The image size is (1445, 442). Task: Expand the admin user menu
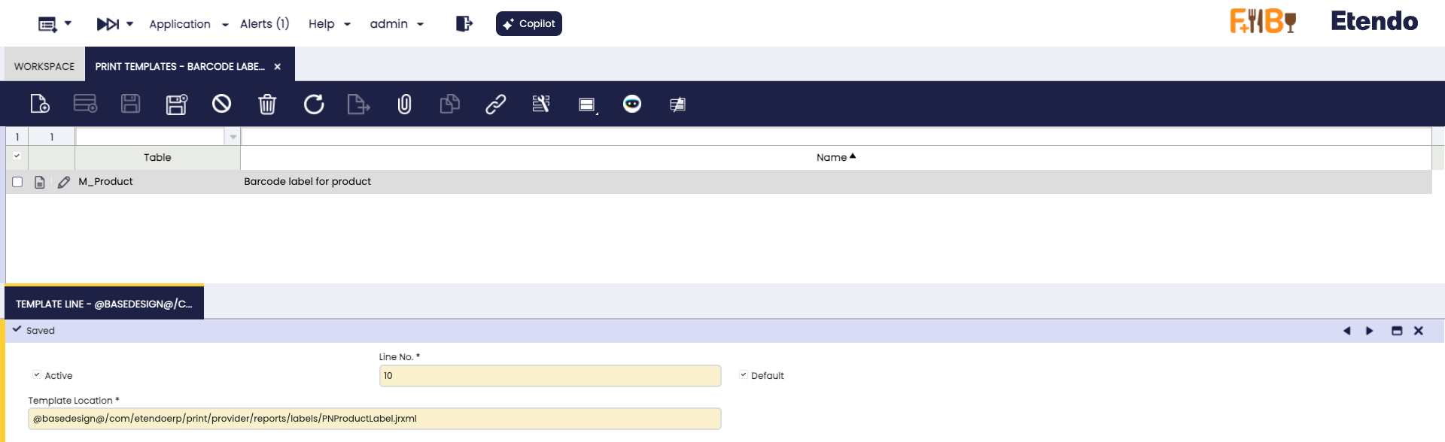coord(397,24)
